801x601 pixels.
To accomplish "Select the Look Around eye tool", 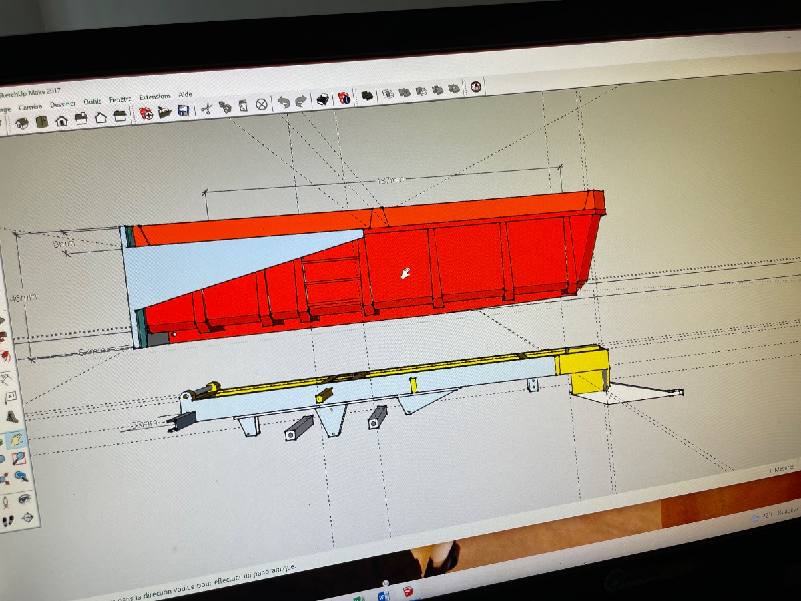I will tap(24, 499).
